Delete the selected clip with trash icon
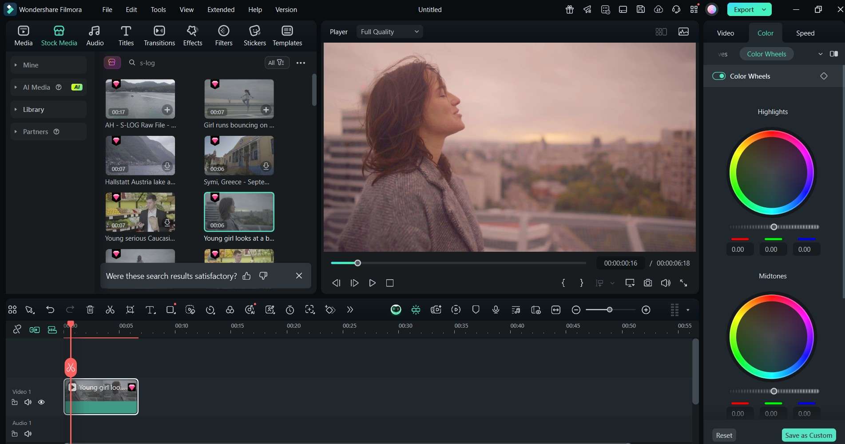Screen dimensions: 845x444 [x=90, y=309]
